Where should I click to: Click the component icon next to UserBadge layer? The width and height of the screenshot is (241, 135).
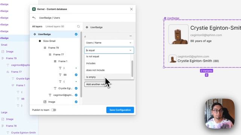point(35,34)
